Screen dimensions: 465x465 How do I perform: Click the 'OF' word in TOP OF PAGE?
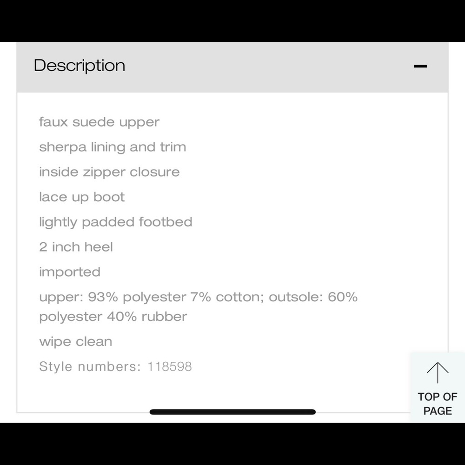(x=451, y=397)
